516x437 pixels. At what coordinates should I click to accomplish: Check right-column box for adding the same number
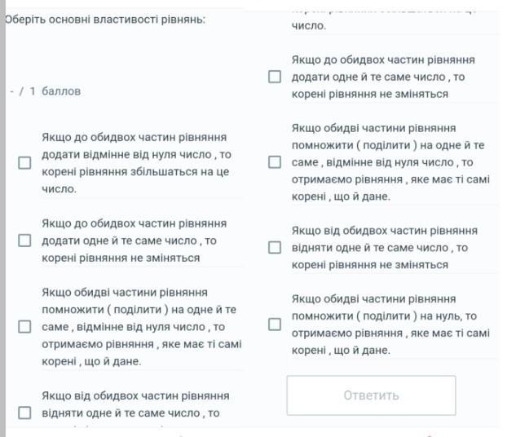click(x=275, y=77)
